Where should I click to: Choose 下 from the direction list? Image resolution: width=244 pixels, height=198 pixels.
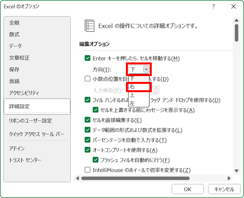pos(139,79)
